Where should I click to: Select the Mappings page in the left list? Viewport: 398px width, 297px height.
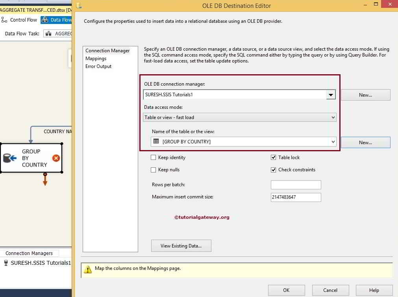[96, 58]
